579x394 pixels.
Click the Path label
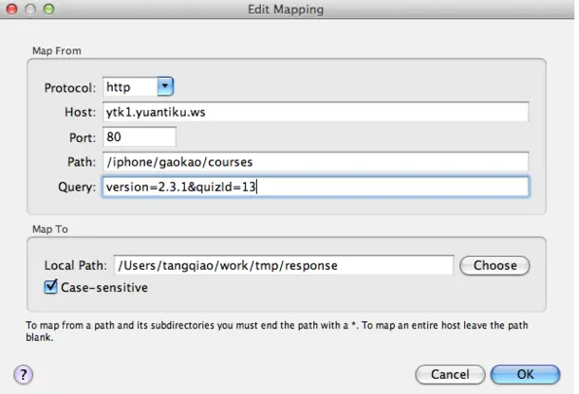coord(82,162)
